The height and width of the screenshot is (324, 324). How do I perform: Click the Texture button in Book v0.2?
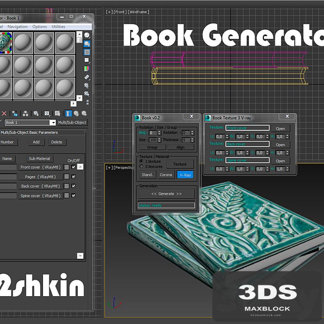(x=180, y=164)
